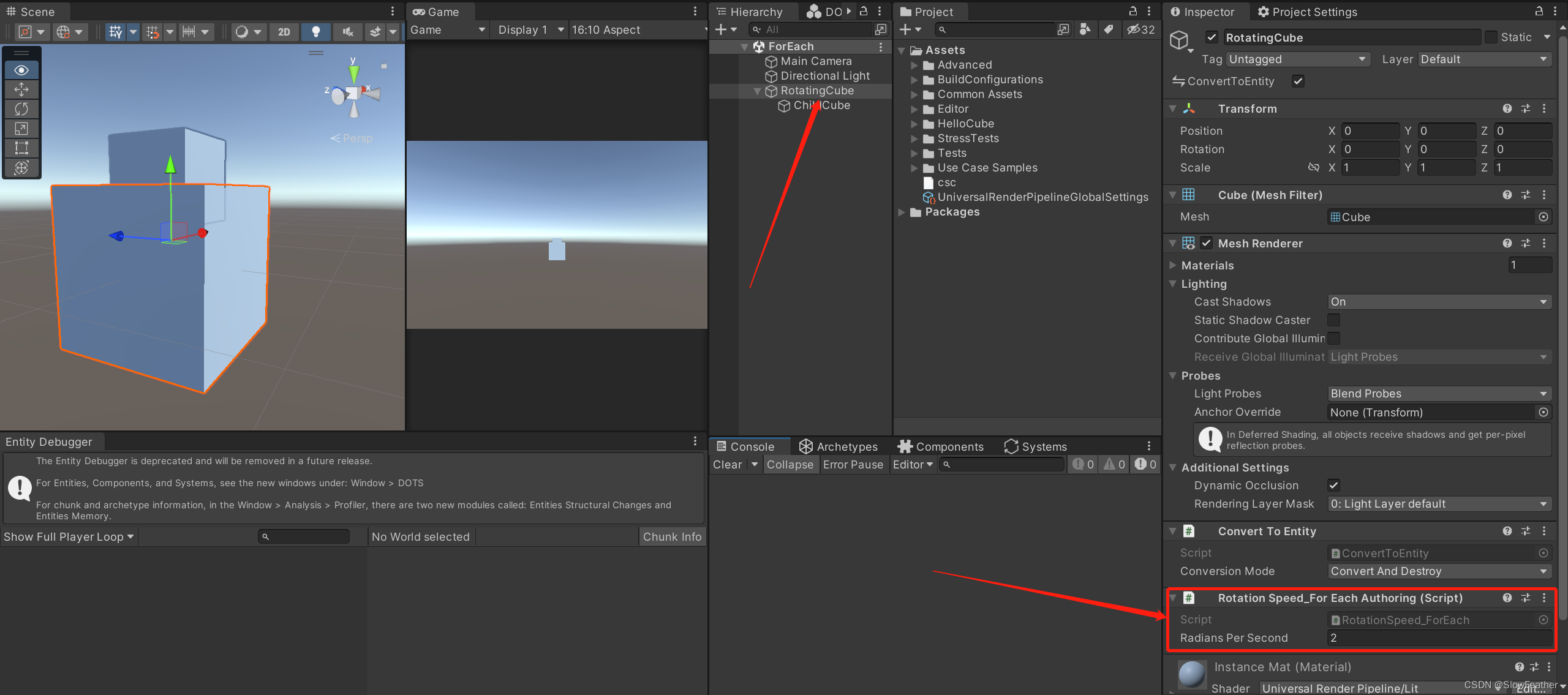Click the Clear button in Console

727,465
